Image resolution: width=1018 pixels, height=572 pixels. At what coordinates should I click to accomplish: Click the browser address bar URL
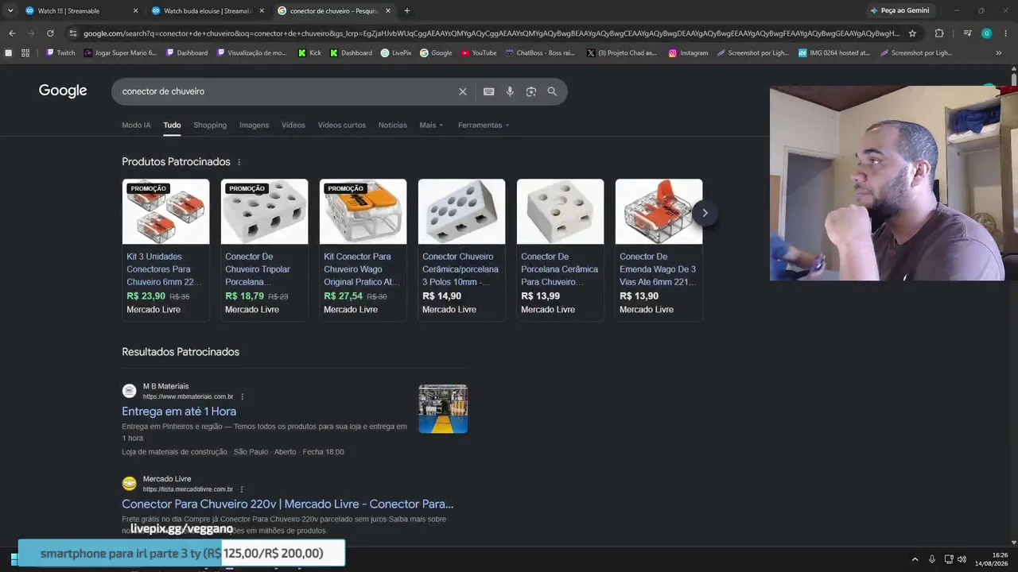[x=492, y=33]
